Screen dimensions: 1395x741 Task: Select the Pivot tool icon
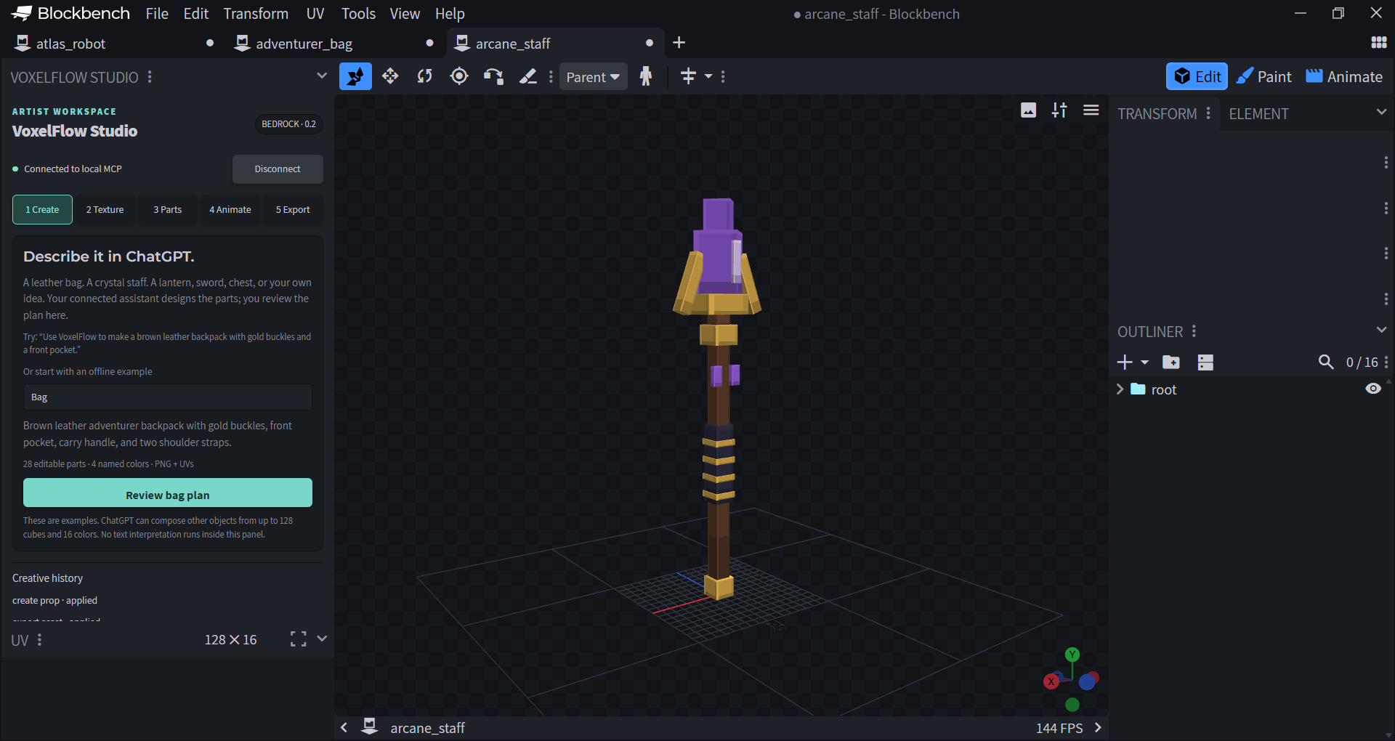pyautogui.click(x=459, y=76)
